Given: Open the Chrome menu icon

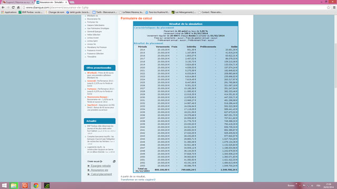Looking at the screenshot, I should [x=334, y=7].
